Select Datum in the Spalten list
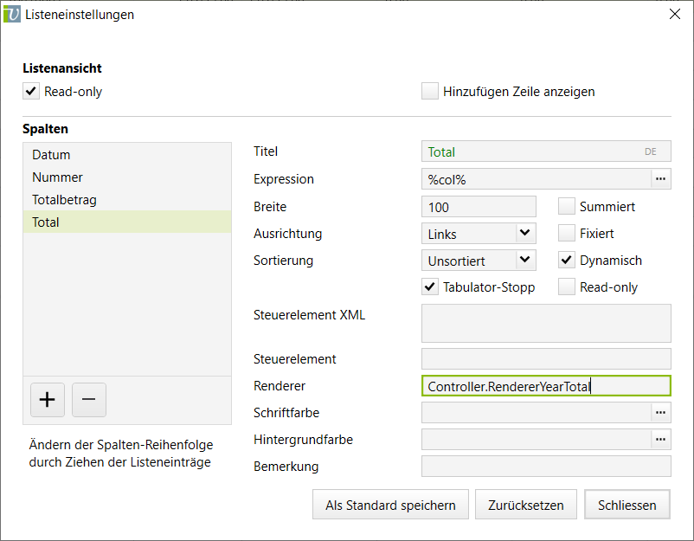 tap(52, 155)
